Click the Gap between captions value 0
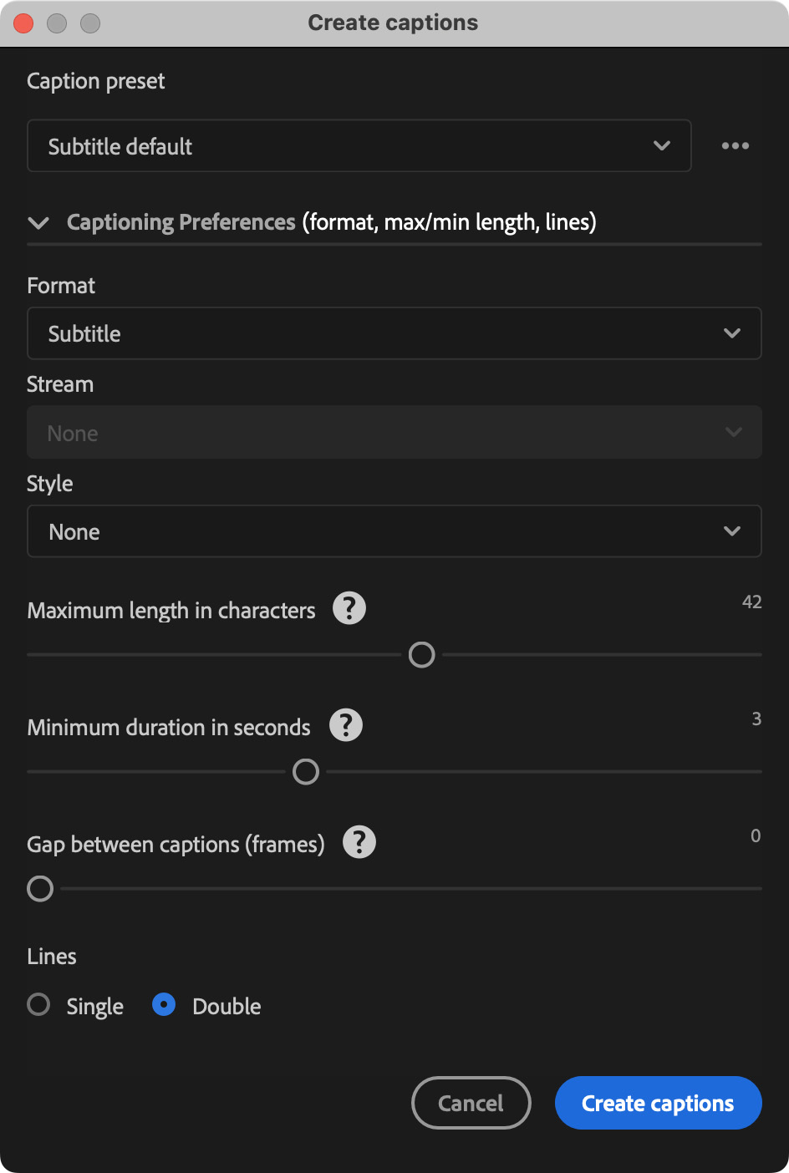Screen dimensions: 789x1173 click(756, 836)
